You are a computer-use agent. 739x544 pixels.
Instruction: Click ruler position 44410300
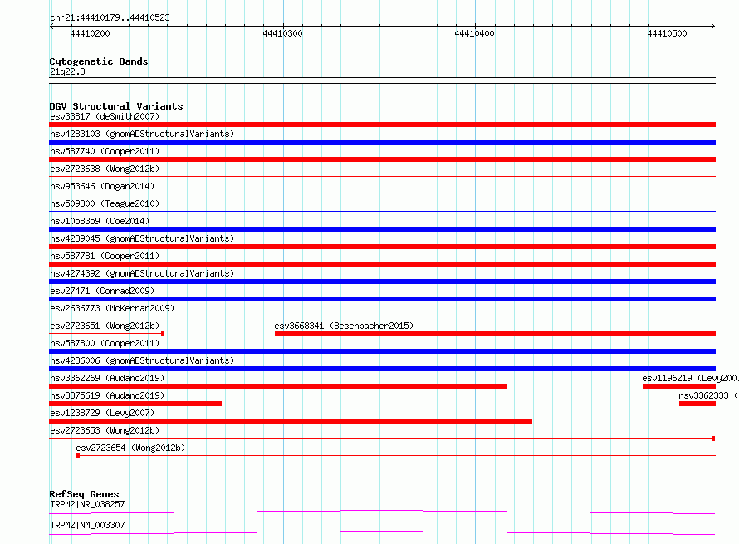[283, 33]
